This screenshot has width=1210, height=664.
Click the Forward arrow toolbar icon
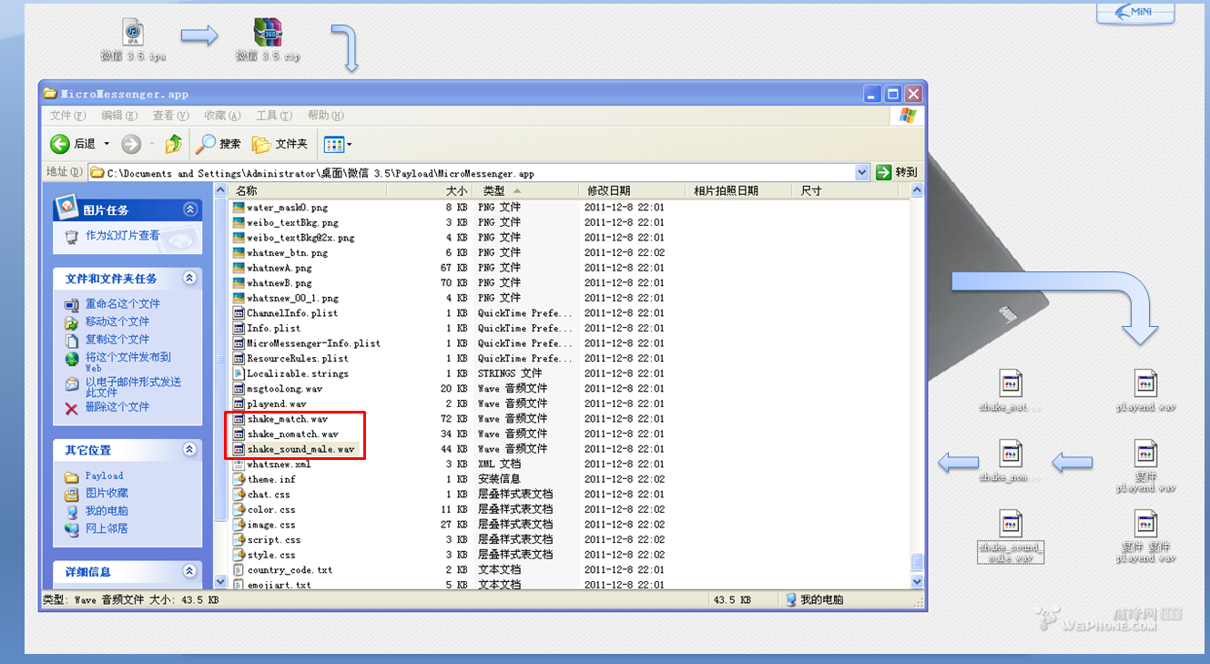click(131, 144)
